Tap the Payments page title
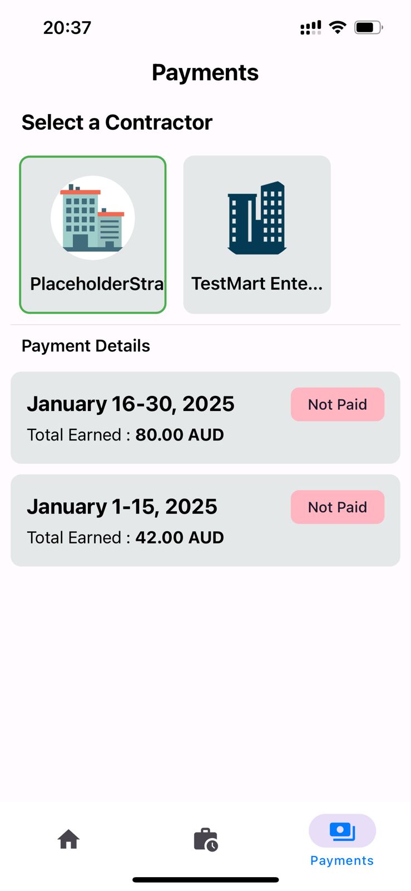Viewport: 411px width, 891px height. point(205,72)
